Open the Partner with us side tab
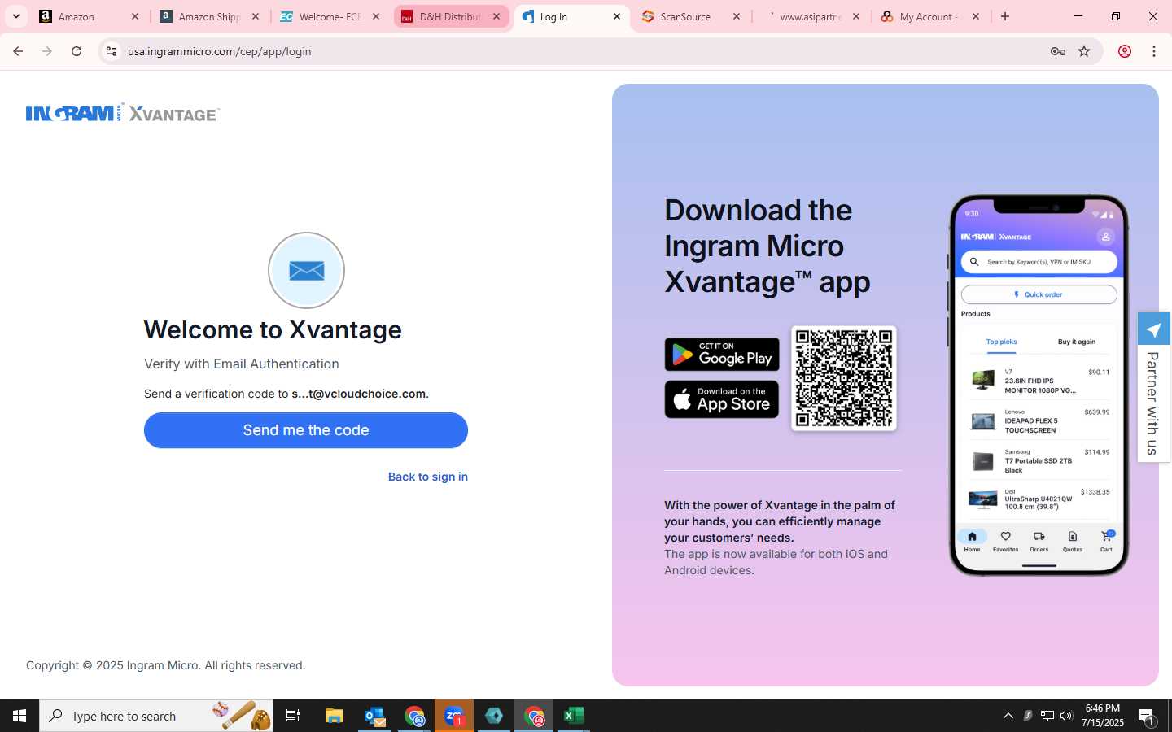Viewport: 1172px width, 732px height. 1154,387
